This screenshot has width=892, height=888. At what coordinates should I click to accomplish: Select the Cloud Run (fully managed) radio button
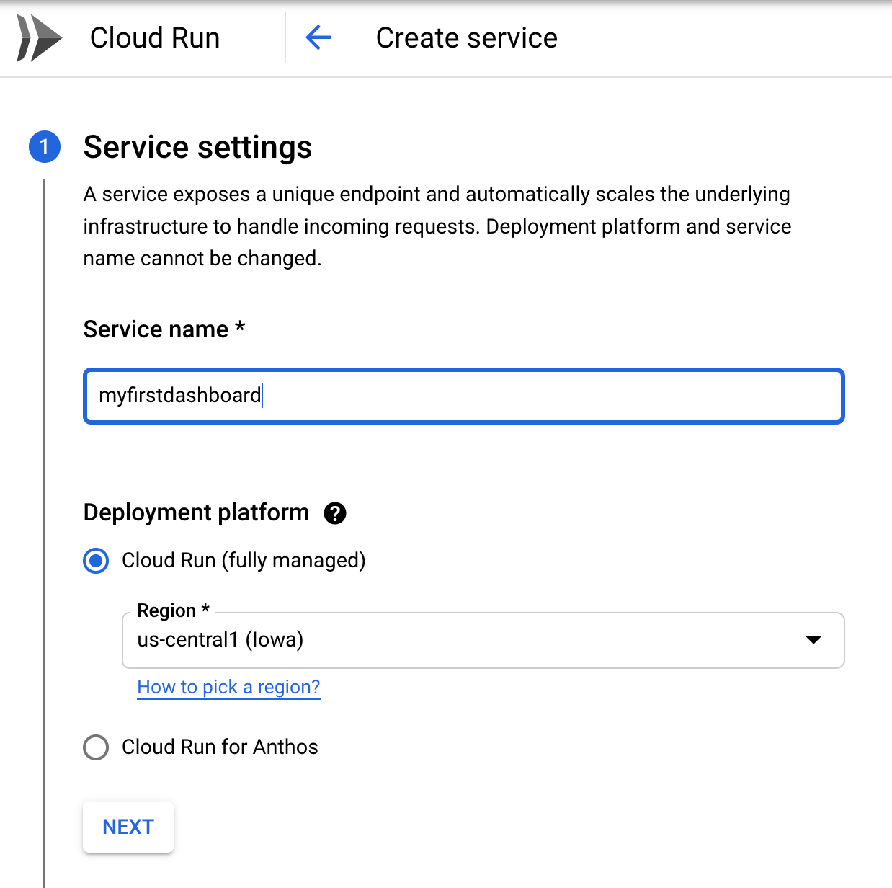coord(96,561)
